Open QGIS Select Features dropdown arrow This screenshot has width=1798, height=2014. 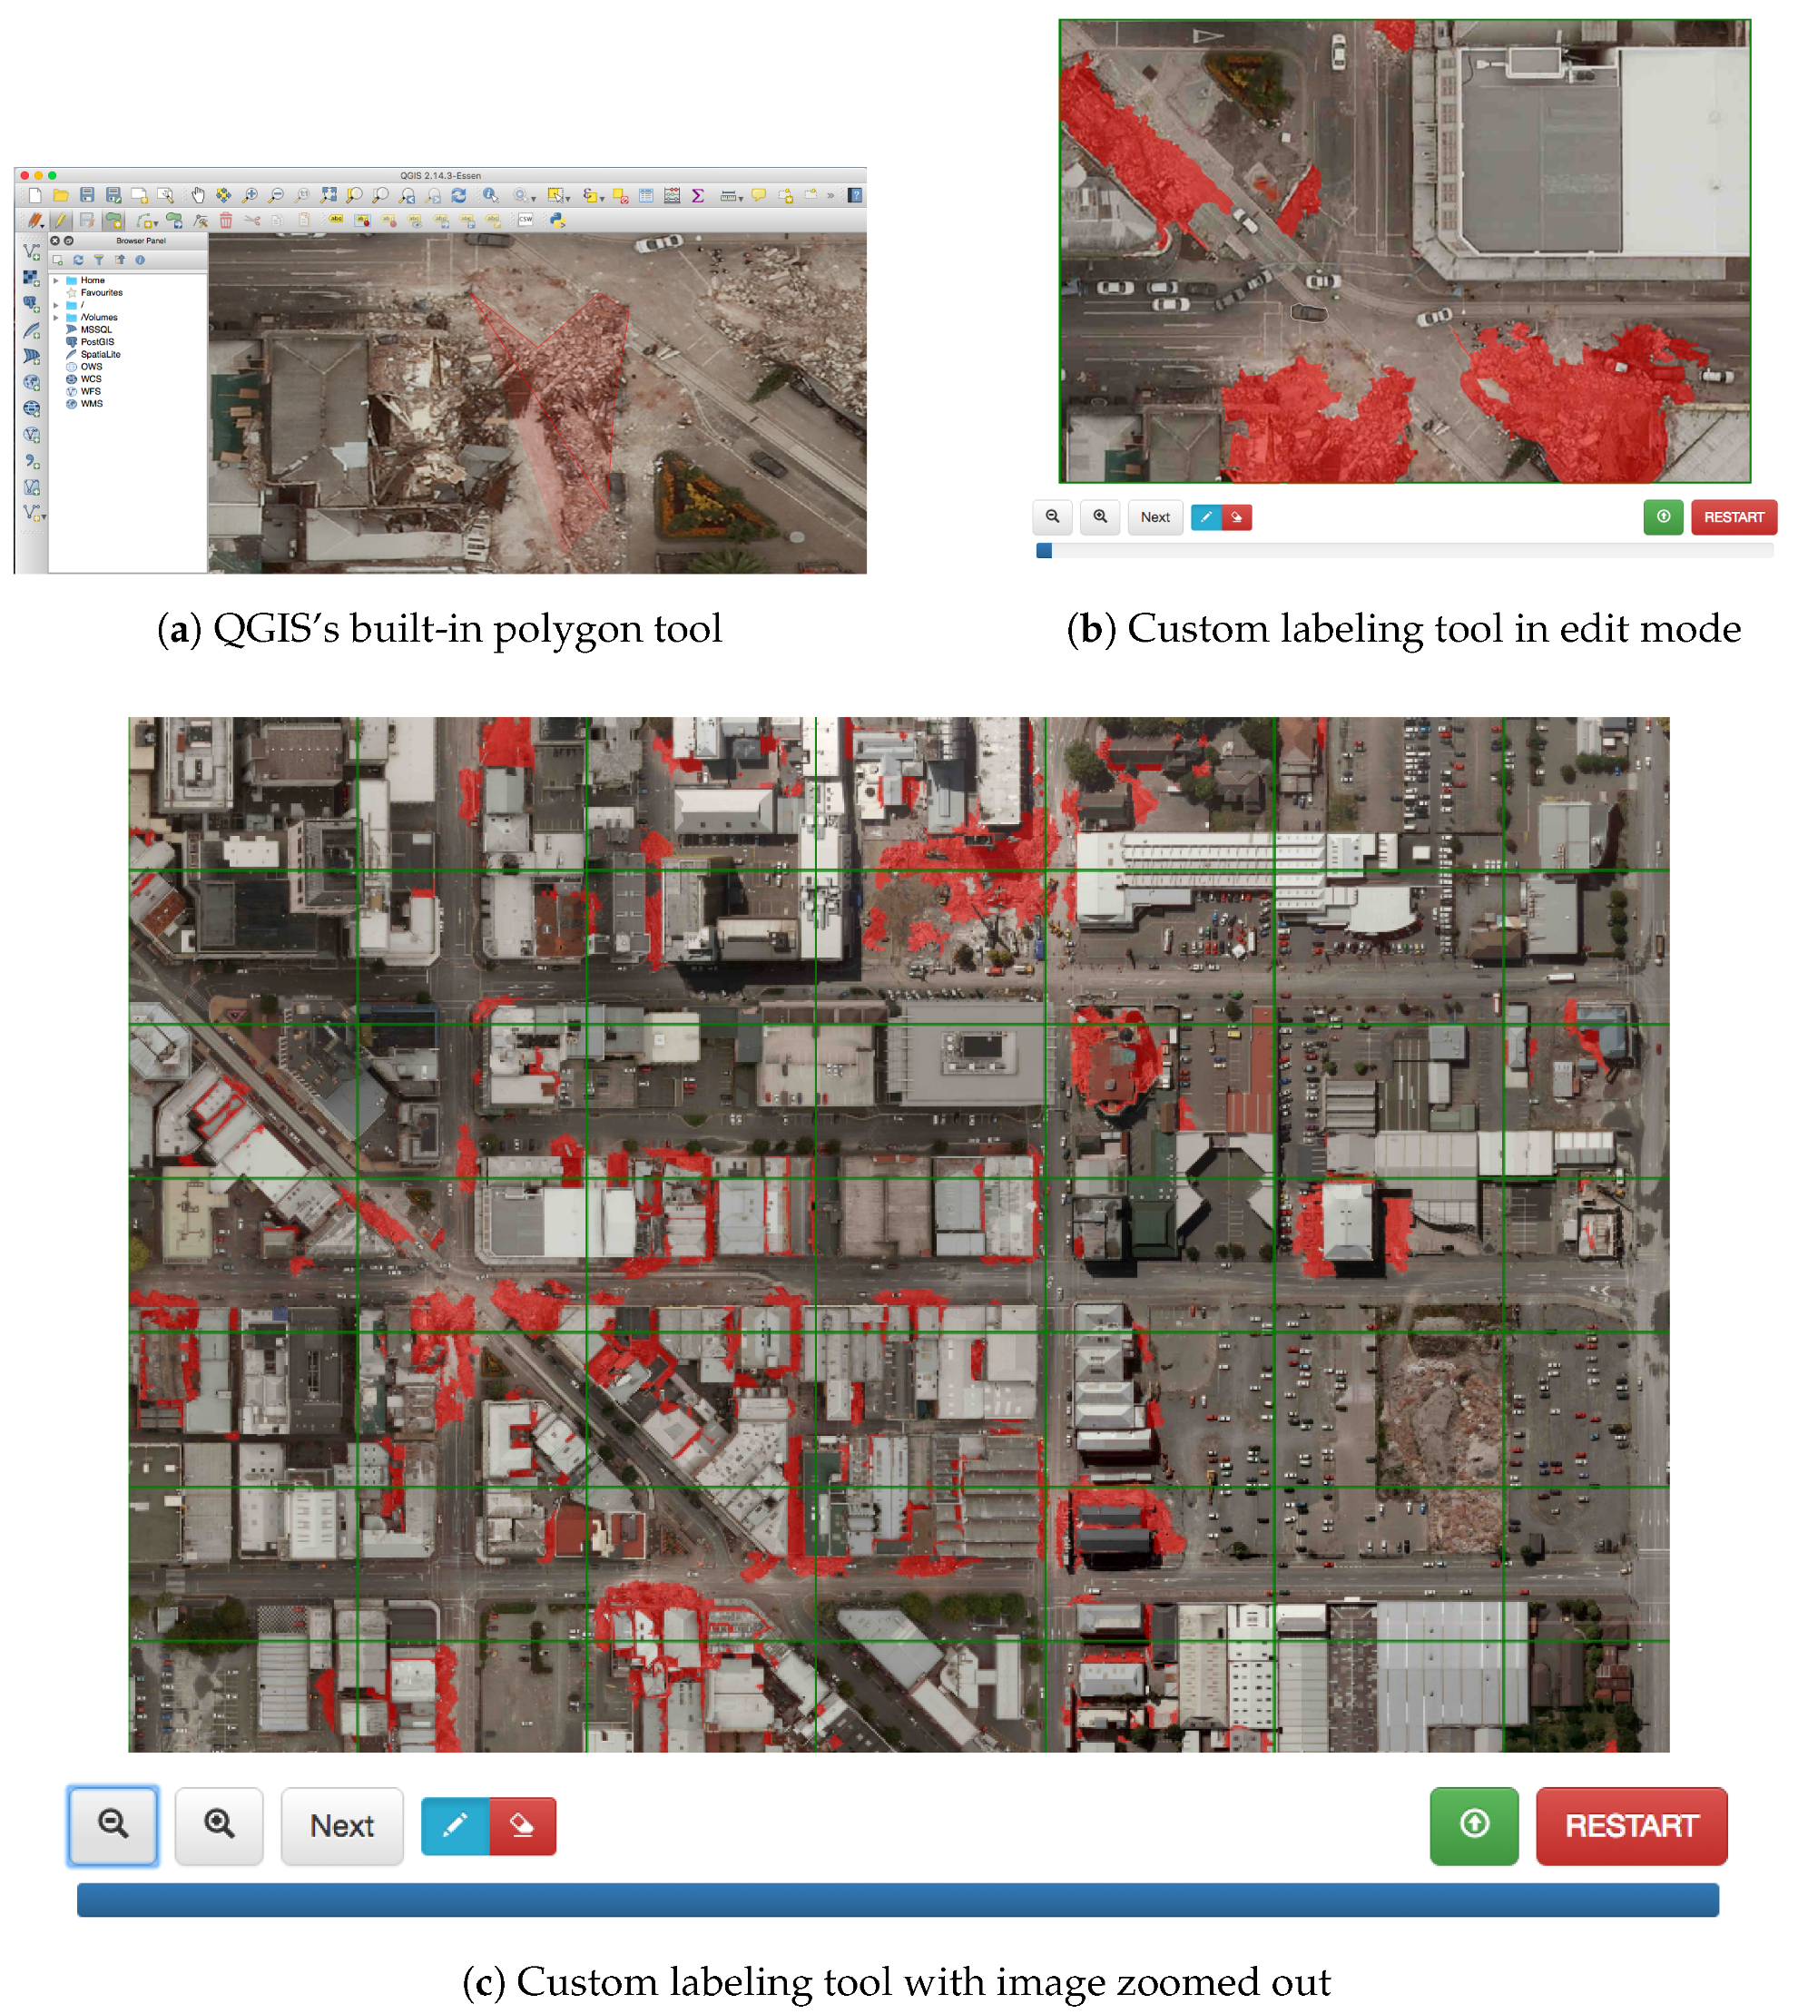click(568, 199)
